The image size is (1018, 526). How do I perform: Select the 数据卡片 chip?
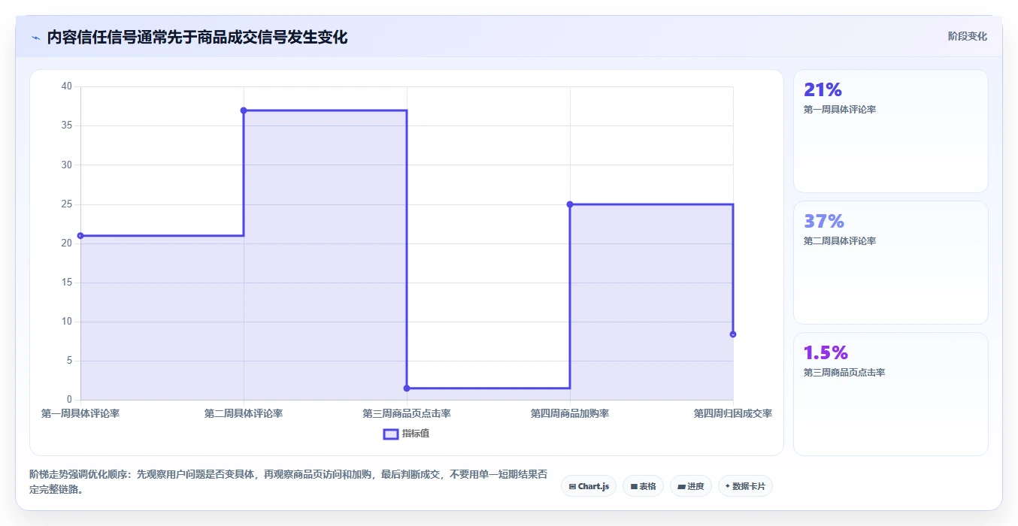coord(745,486)
